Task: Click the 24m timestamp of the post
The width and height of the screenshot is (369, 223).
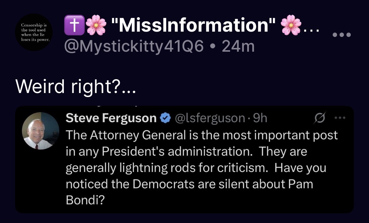Action: click(x=238, y=46)
